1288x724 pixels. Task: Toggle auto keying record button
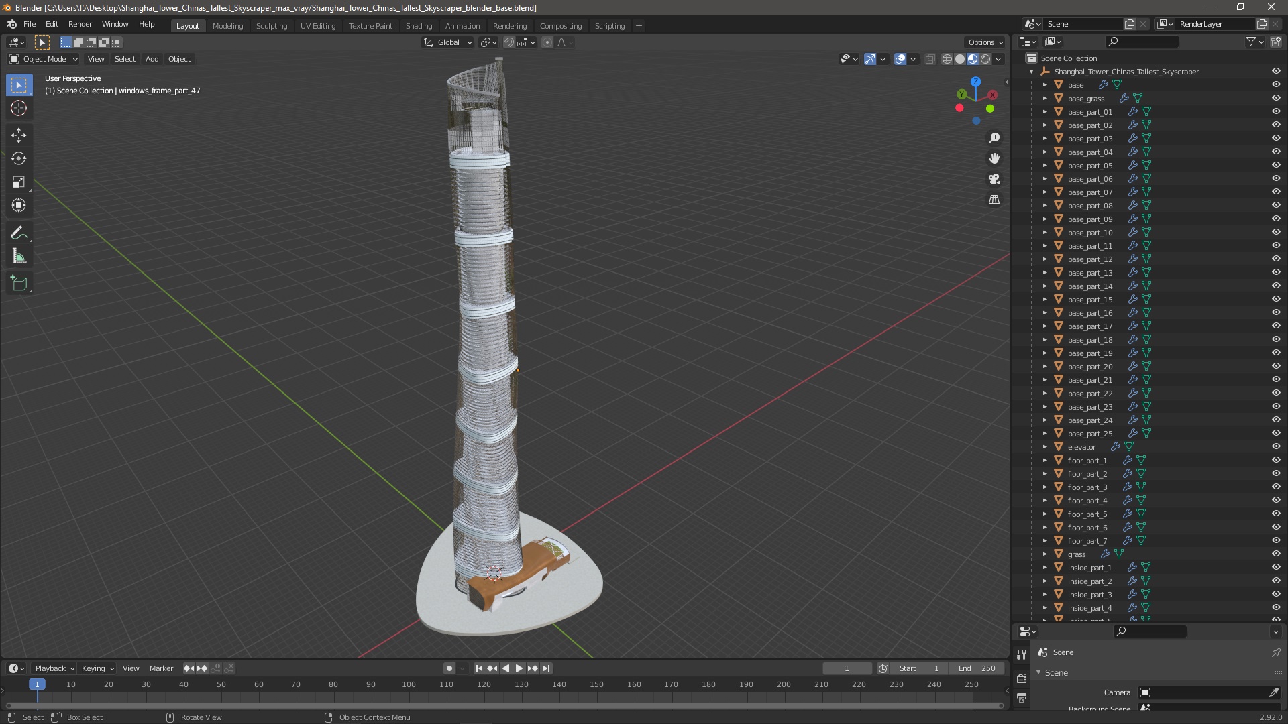[x=449, y=668]
